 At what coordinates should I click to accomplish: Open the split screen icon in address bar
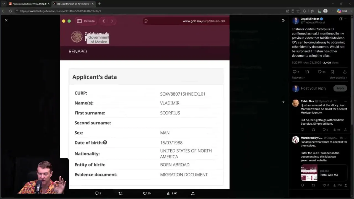coord(288,11)
